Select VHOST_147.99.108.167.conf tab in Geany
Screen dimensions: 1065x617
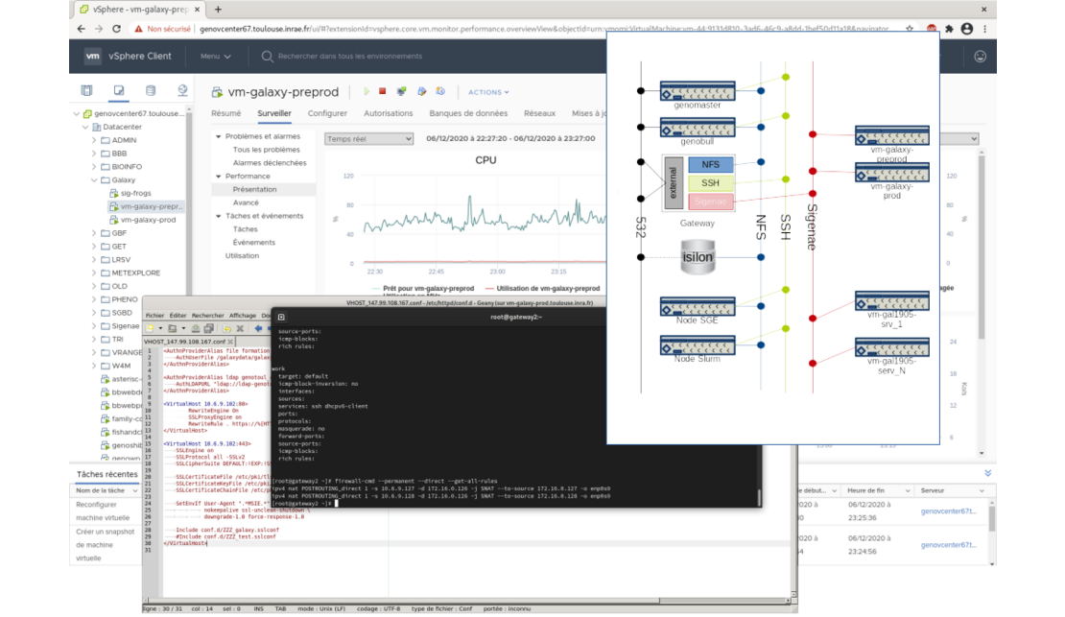pos(184,341)
